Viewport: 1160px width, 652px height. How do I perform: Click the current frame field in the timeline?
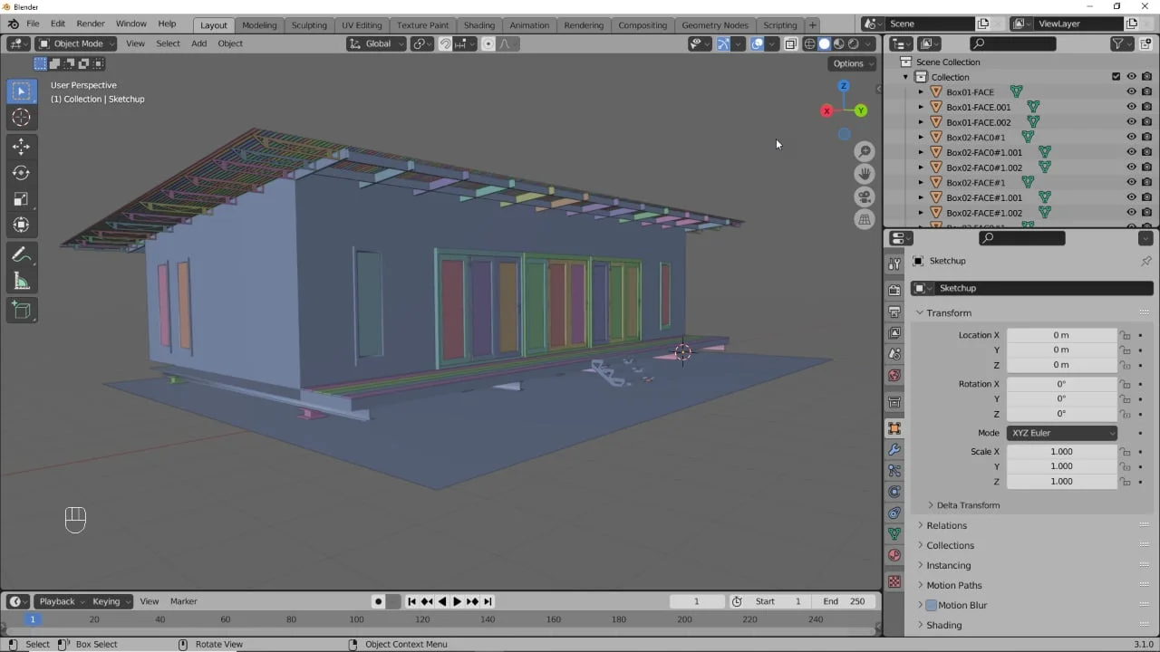(x=696, y=600)
